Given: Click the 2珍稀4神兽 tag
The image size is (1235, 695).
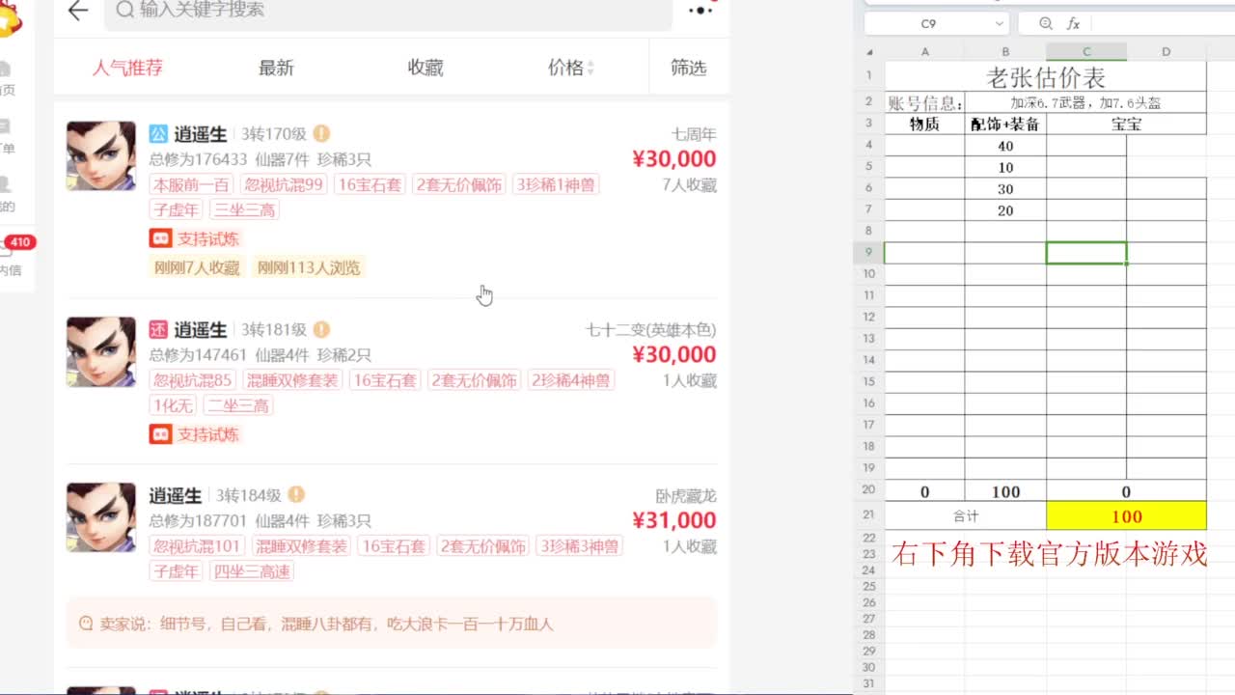Looking at the screenshot, I should click(571, 380).
